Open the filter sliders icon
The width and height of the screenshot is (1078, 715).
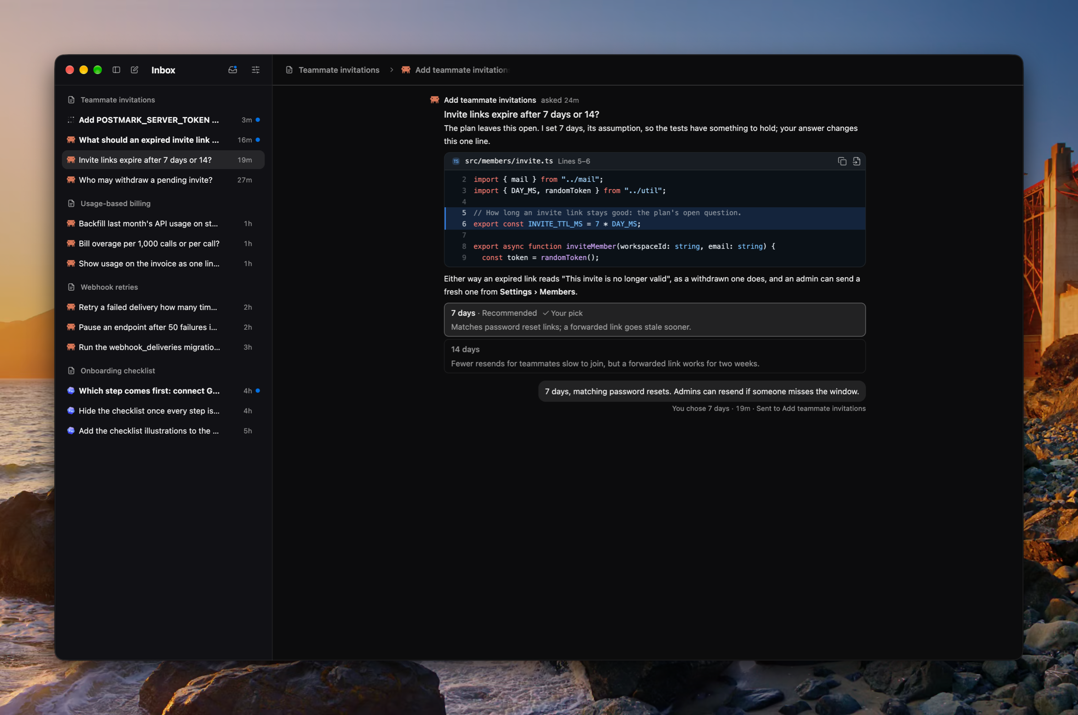(256, 70)
